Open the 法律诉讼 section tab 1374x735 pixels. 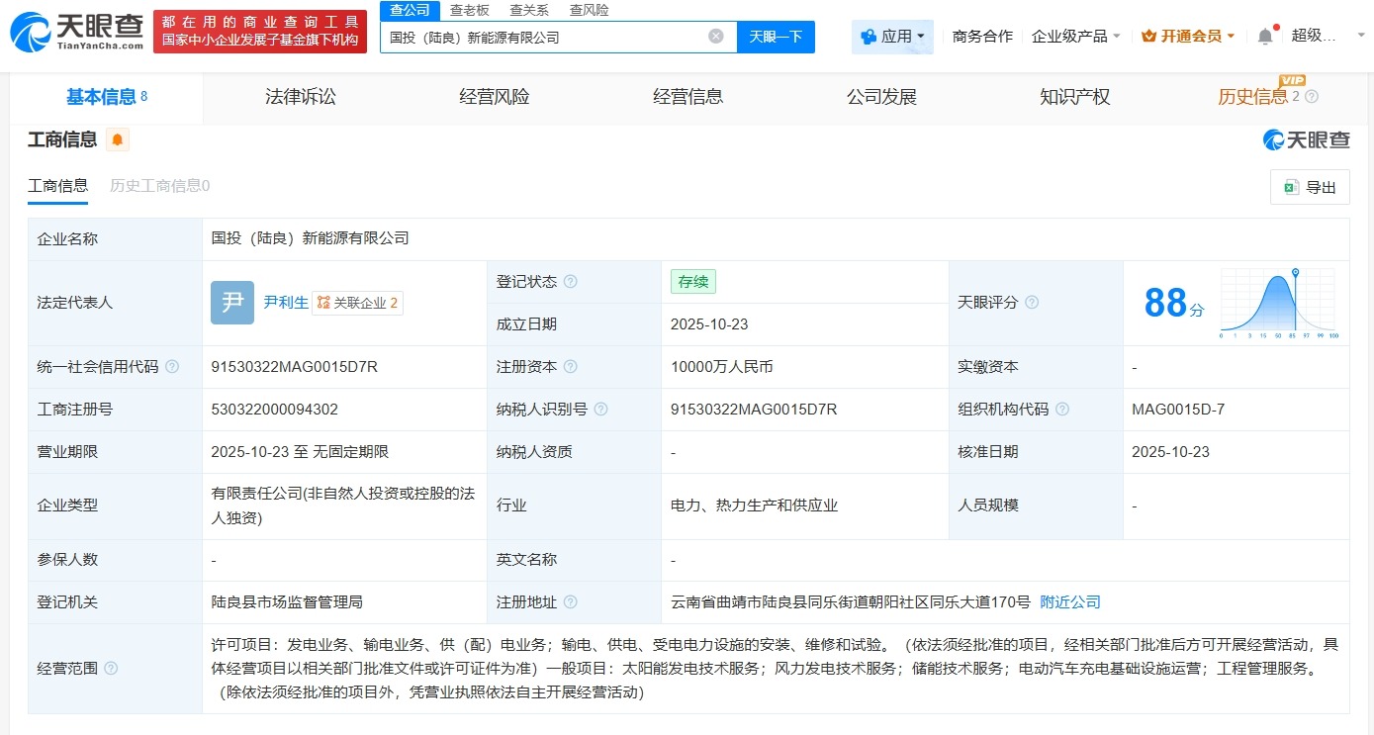(301, 96)
